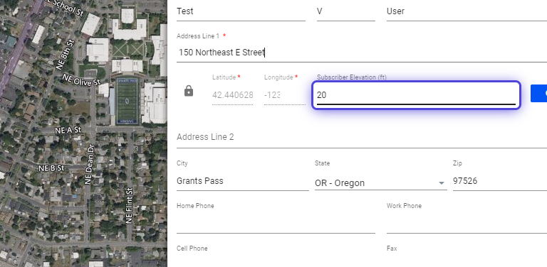Click the Zip field showing 97526
This screenshot has width=547, height=267.
[500, 181]
